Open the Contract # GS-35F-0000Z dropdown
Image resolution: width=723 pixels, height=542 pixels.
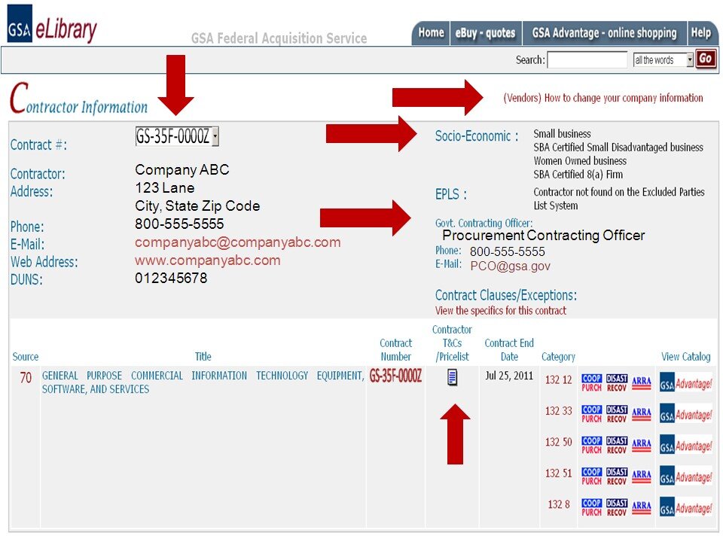click(x=177, y=136)
